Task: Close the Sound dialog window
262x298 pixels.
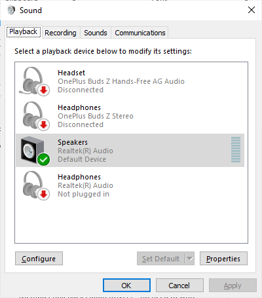Action: pyautogui.click(x=252, y=10)
